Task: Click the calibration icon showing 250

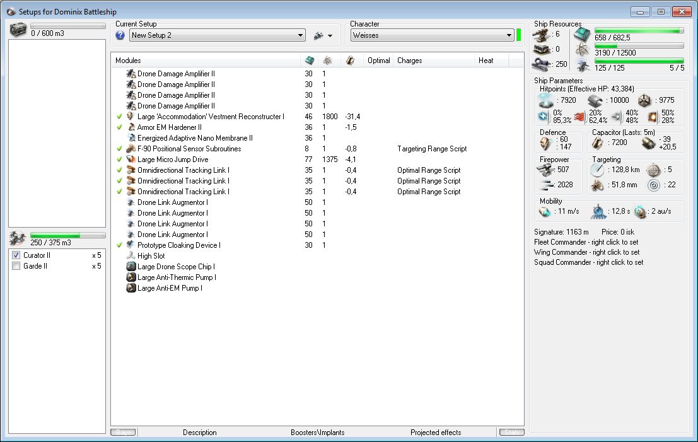Action: [542, 64]
